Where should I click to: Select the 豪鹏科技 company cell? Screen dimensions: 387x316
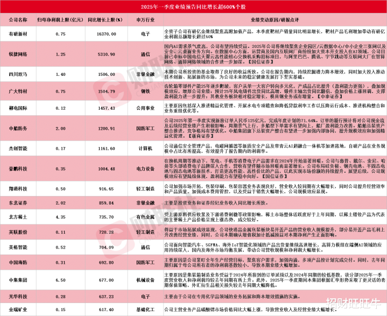point(18,168)
